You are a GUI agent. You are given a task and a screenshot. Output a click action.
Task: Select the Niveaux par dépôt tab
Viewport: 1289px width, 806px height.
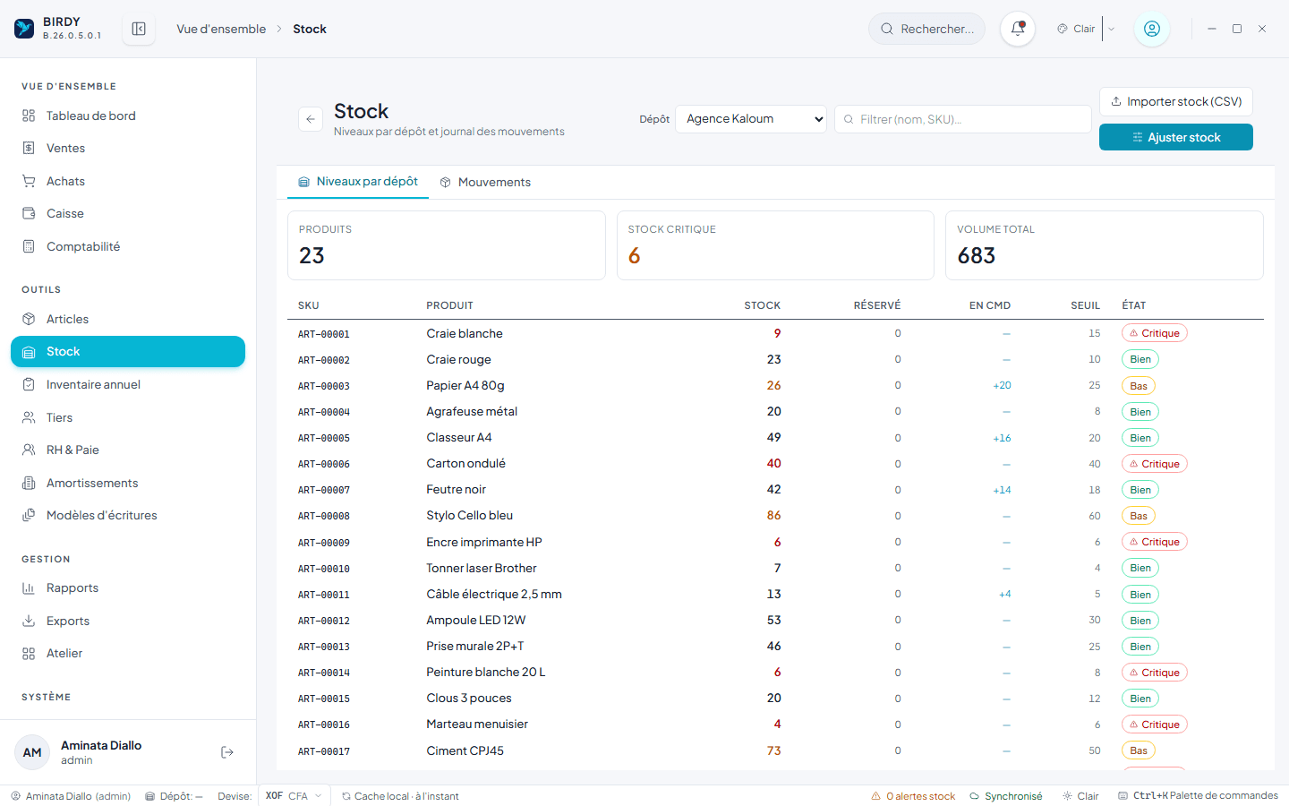(x=358, y=182)
